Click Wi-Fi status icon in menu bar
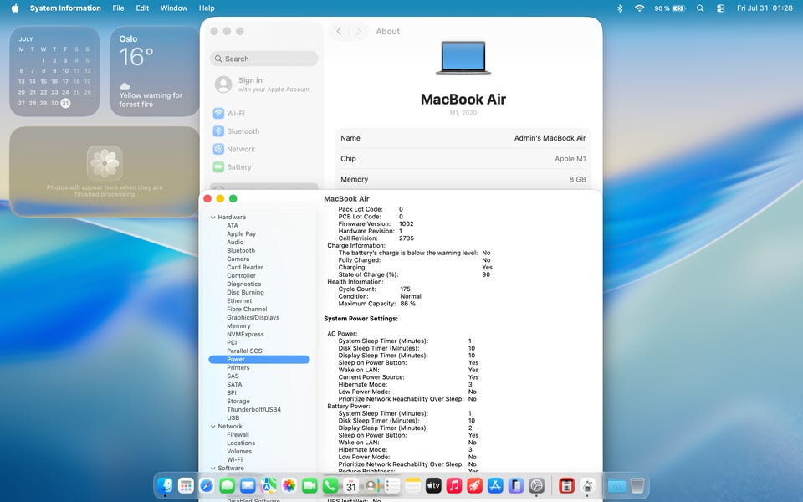Viewport: 803px width, 502px height. click(639, 8)
